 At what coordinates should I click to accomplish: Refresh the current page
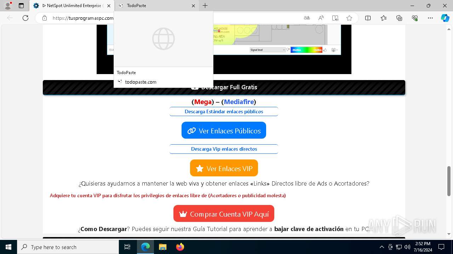25,18
